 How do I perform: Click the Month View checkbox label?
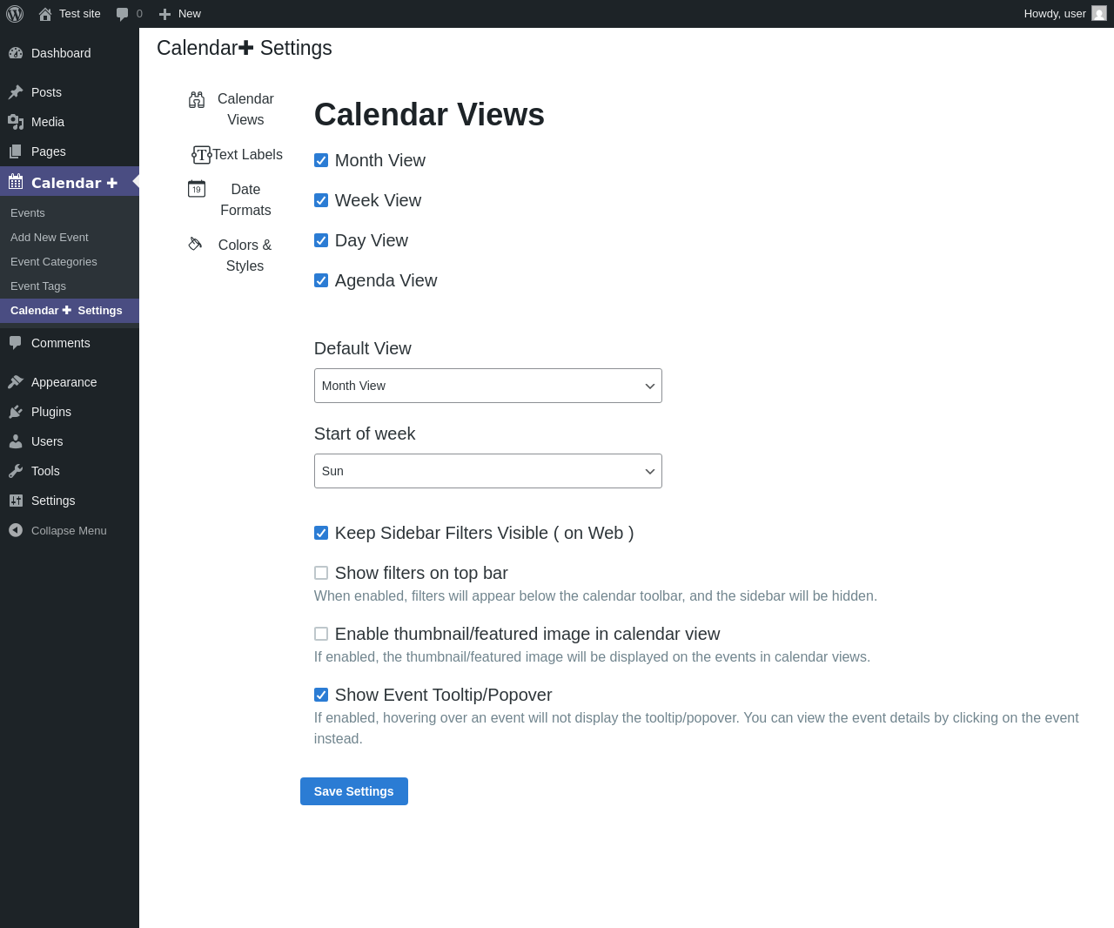380,160
